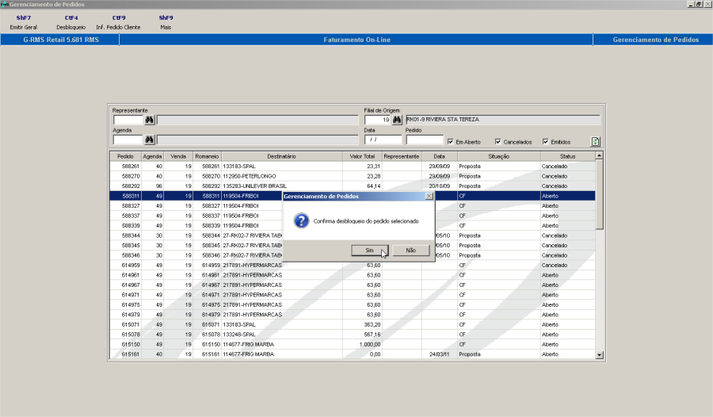The width and height of the screenshot is (713, 417).
Task: Open ShF7 Emitir Geral toolbar command
Action: coord(24,22)
